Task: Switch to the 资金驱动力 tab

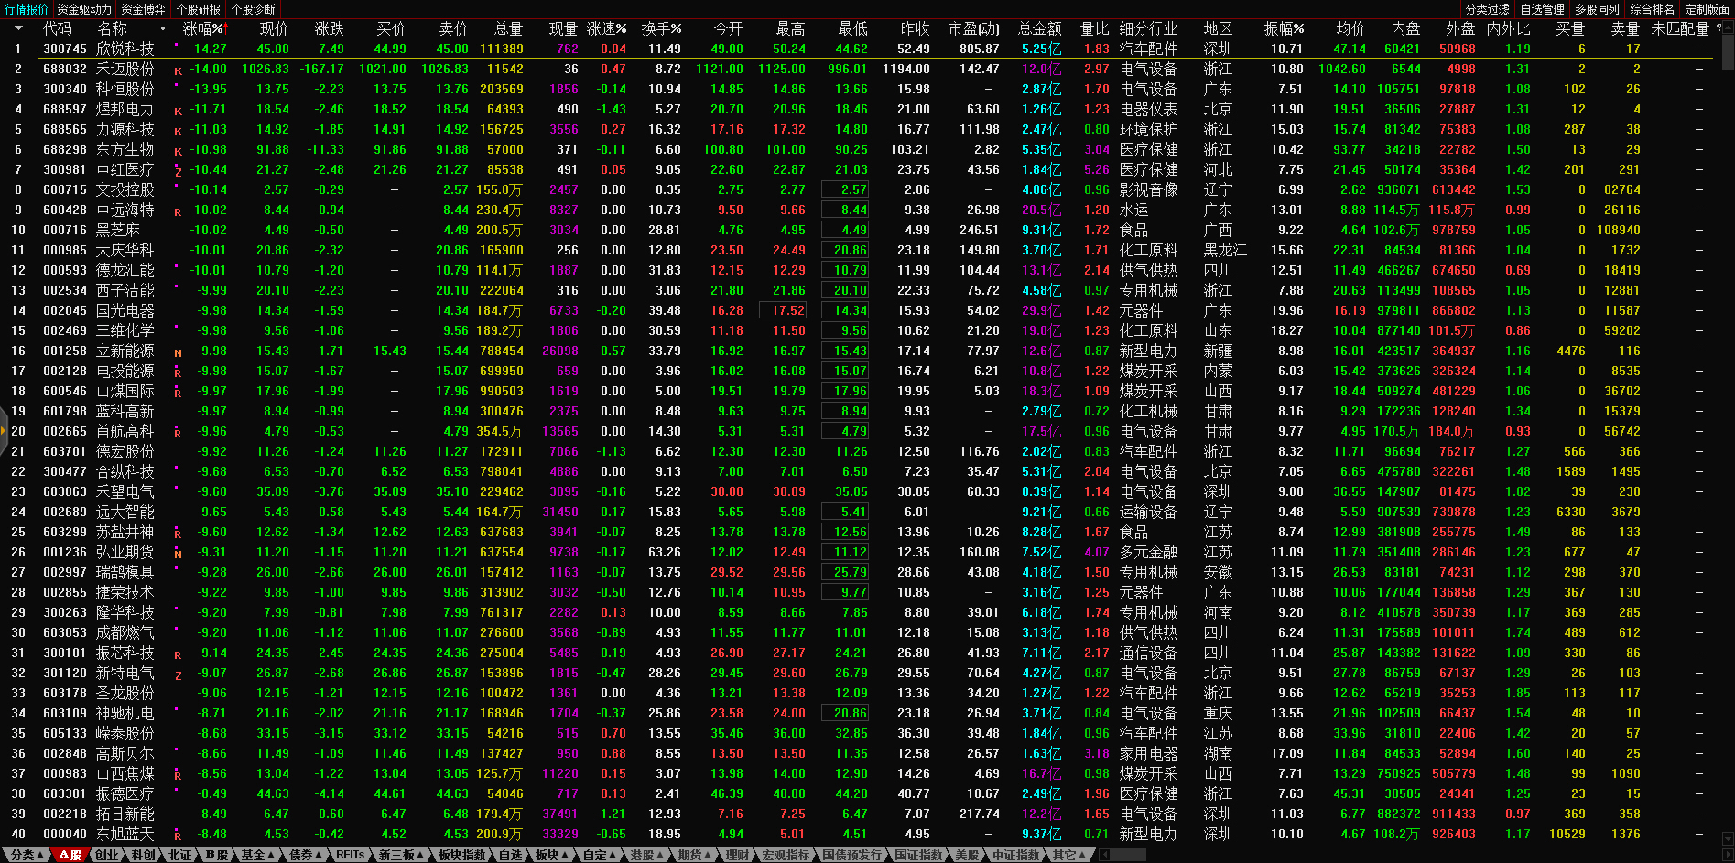Action: (x=83, y=9)
